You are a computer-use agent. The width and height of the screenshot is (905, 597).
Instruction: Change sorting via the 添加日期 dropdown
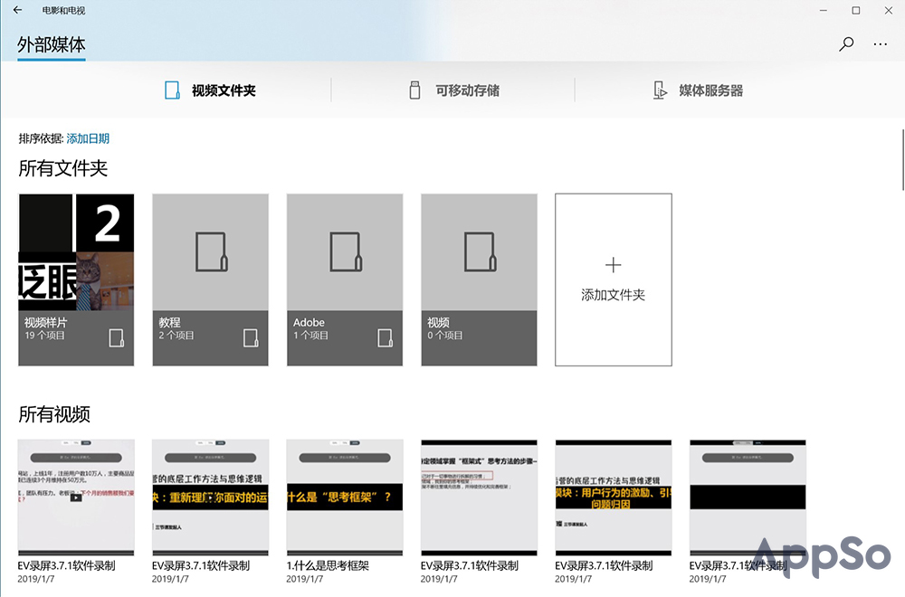[x=87, y=137]
